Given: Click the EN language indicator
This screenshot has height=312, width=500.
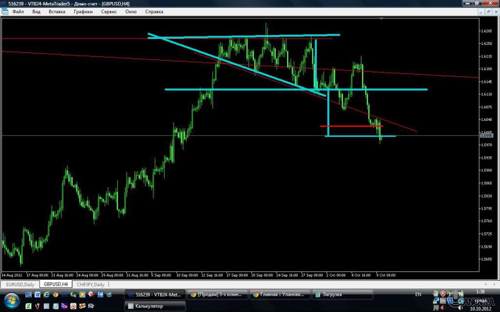Looking at the screenshot, I should [x=418, y=294].
